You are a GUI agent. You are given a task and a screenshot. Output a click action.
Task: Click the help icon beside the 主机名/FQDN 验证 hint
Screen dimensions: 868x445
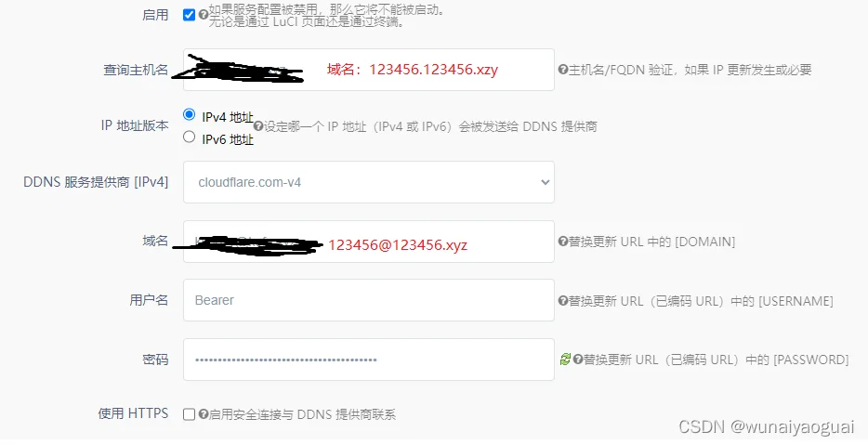pos(563,70)
